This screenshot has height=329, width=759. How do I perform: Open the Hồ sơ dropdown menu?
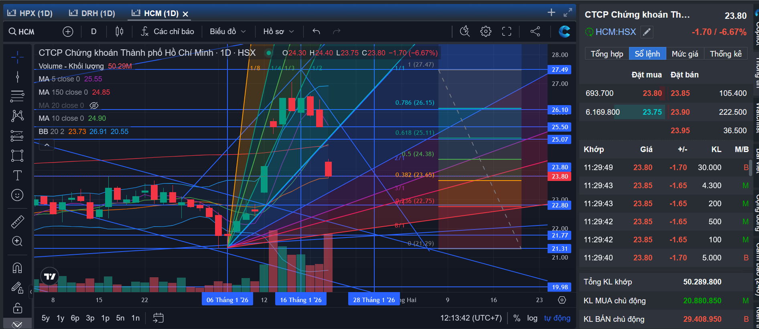(278, 31)
